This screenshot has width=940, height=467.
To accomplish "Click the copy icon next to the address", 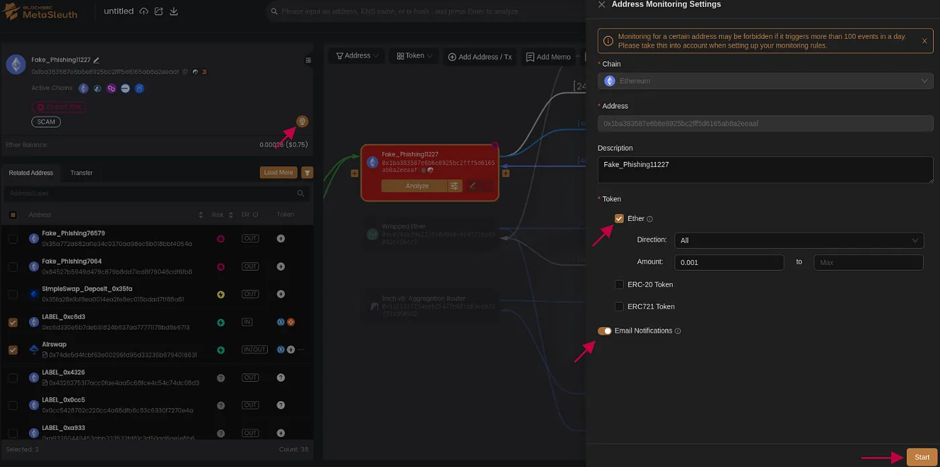I will tap(185, 71).
